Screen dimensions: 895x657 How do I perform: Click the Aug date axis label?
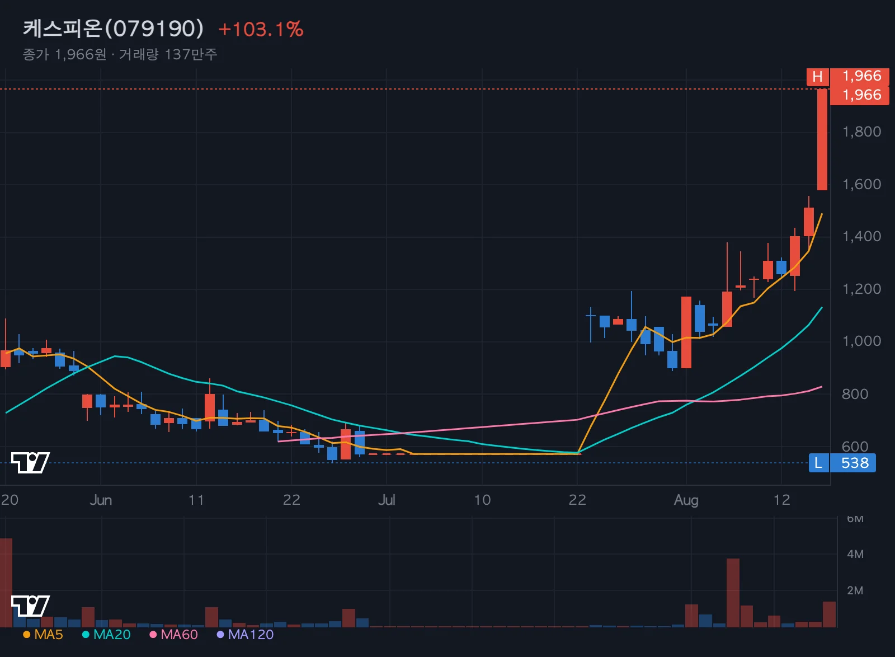[x=686, y=500]
